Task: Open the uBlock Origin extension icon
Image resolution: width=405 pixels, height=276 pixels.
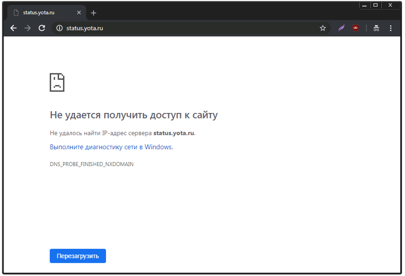Action: pyautogui.click(x=355, y=28)
